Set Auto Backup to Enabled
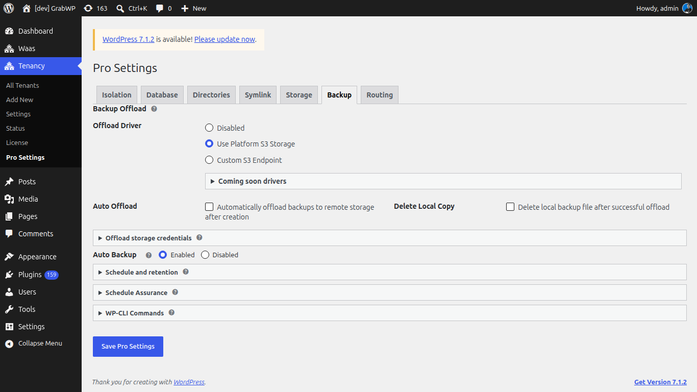Screen dimensions: 697x392 [x=163, y=255]
